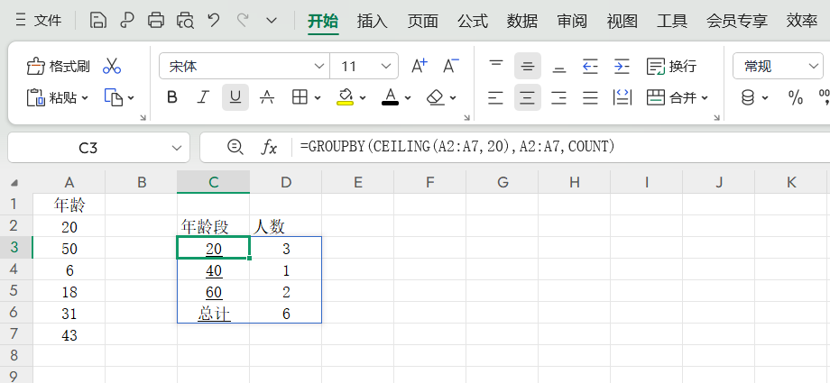Viewport: 830px width, 383px height.
Task: Select the Format Painter (格式刷) tool
Action: 60,66
